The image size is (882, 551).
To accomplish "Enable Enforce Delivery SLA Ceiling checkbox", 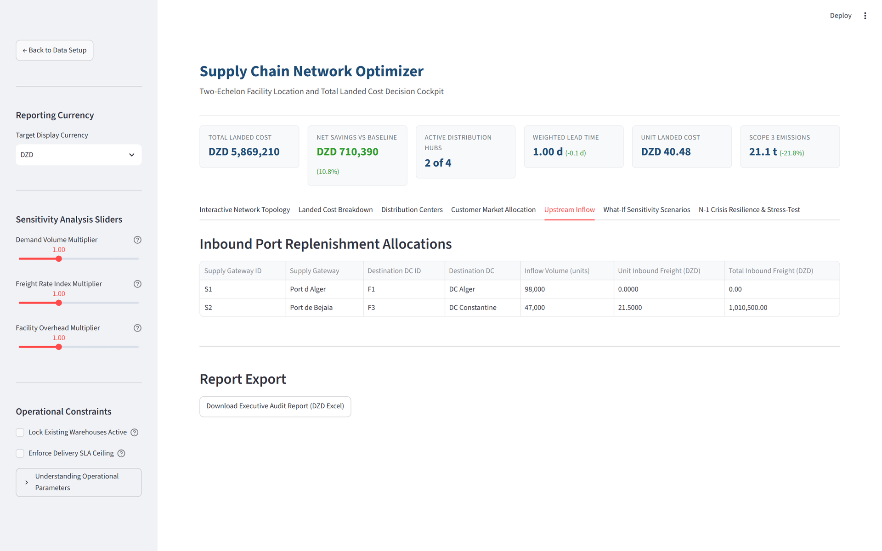I will click(x=20, y=453).
